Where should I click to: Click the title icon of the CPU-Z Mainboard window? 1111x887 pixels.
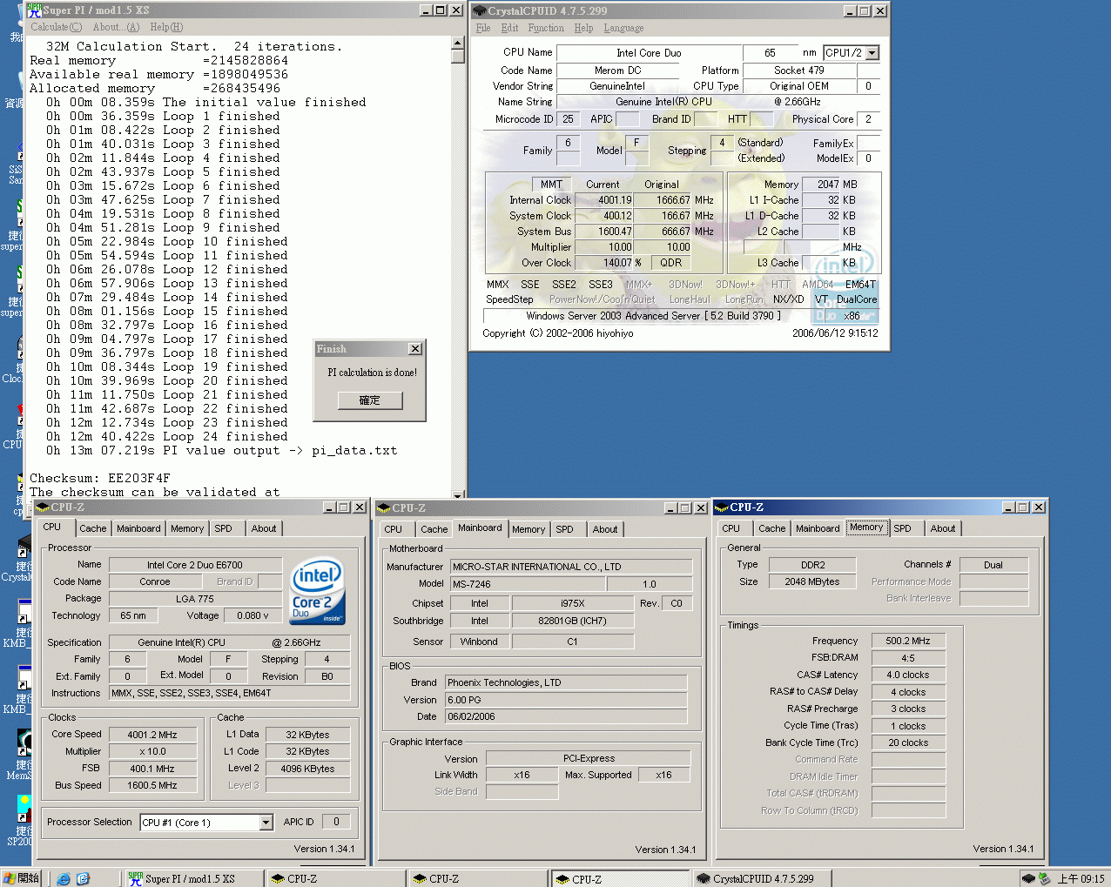pyautogui.click(x=383, y=507)
